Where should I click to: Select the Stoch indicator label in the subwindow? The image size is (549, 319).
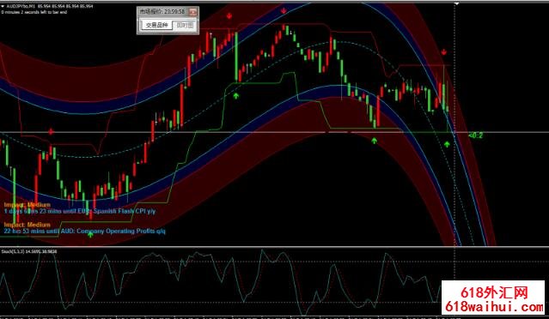click(29, 251)
